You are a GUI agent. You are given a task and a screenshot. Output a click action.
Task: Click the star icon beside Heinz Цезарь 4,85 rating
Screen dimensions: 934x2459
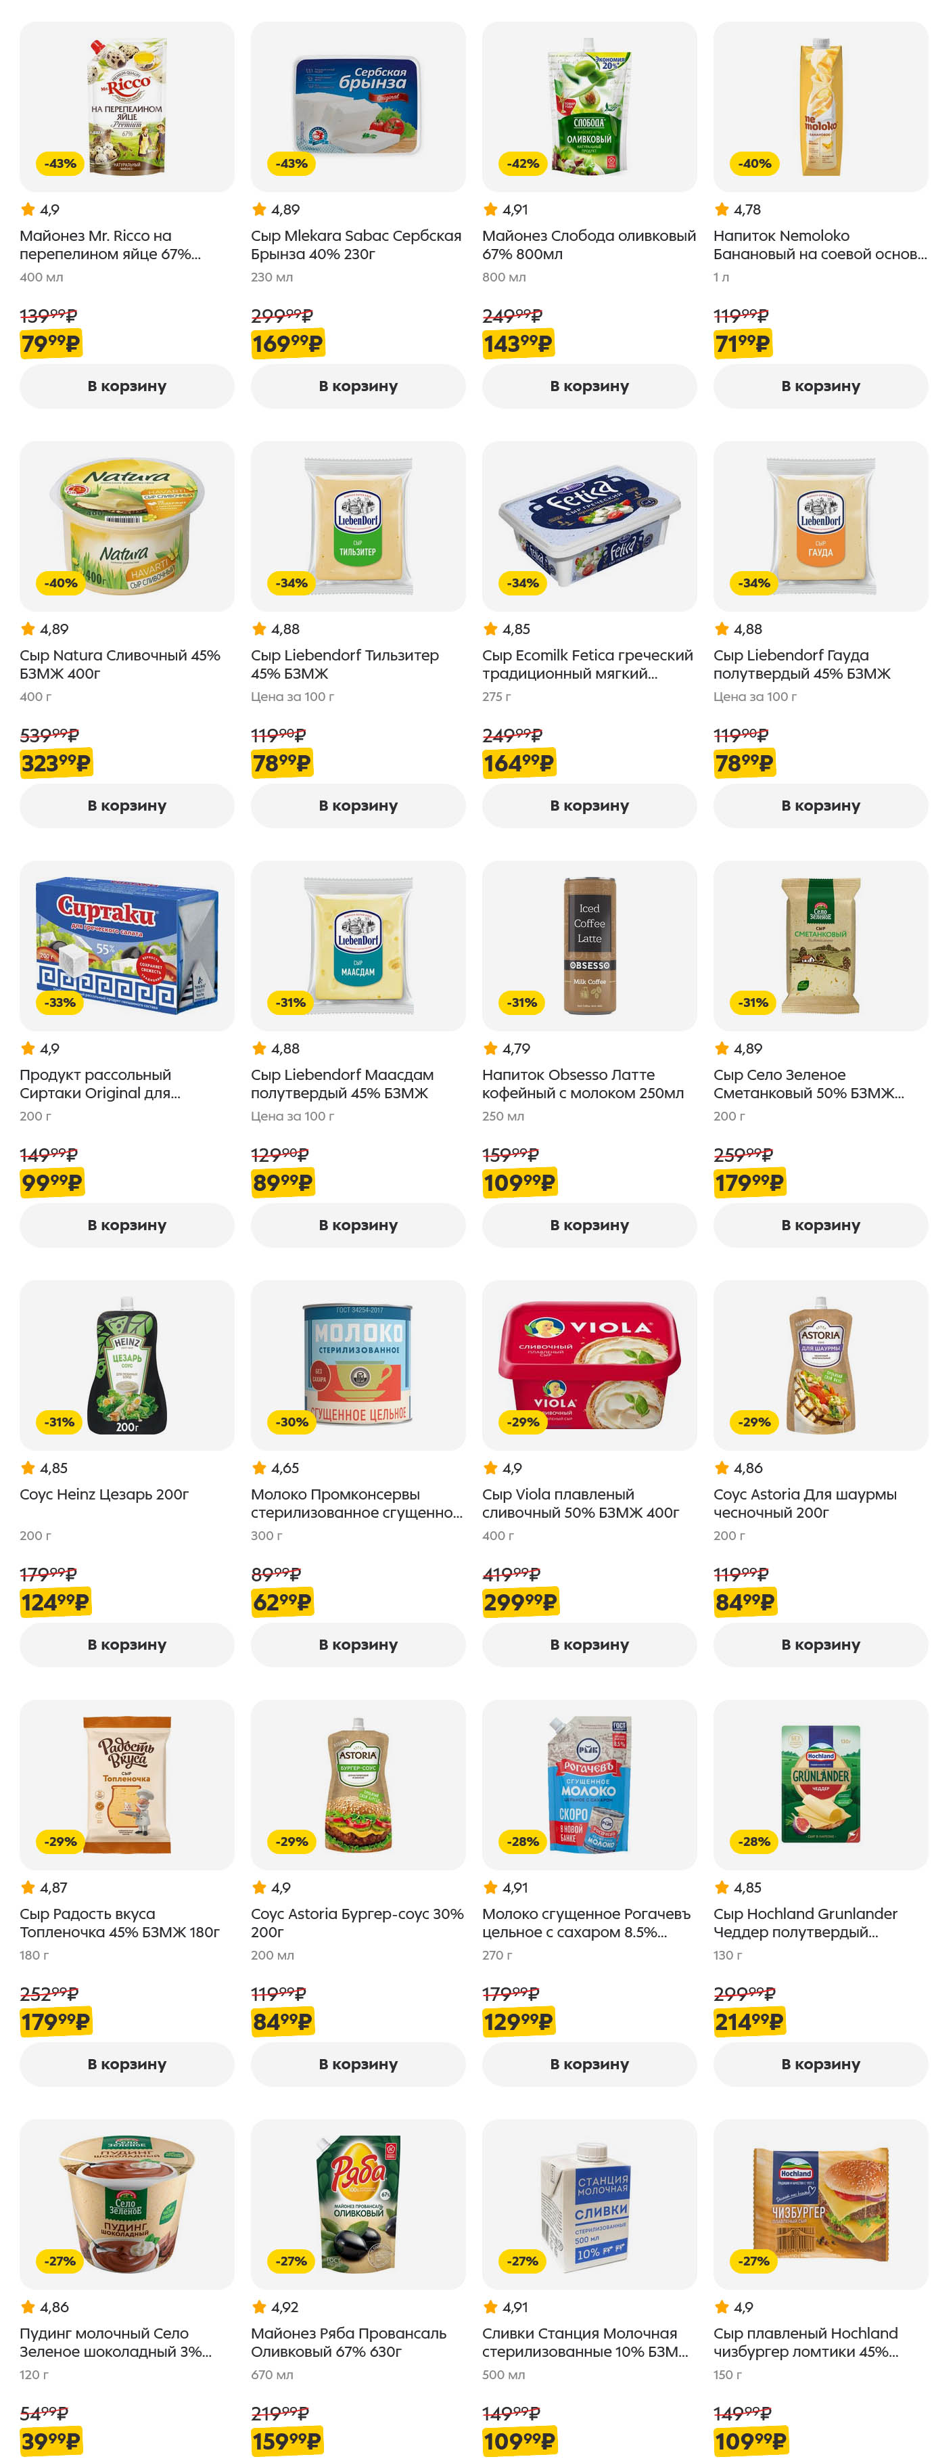tap(28, 1468)
